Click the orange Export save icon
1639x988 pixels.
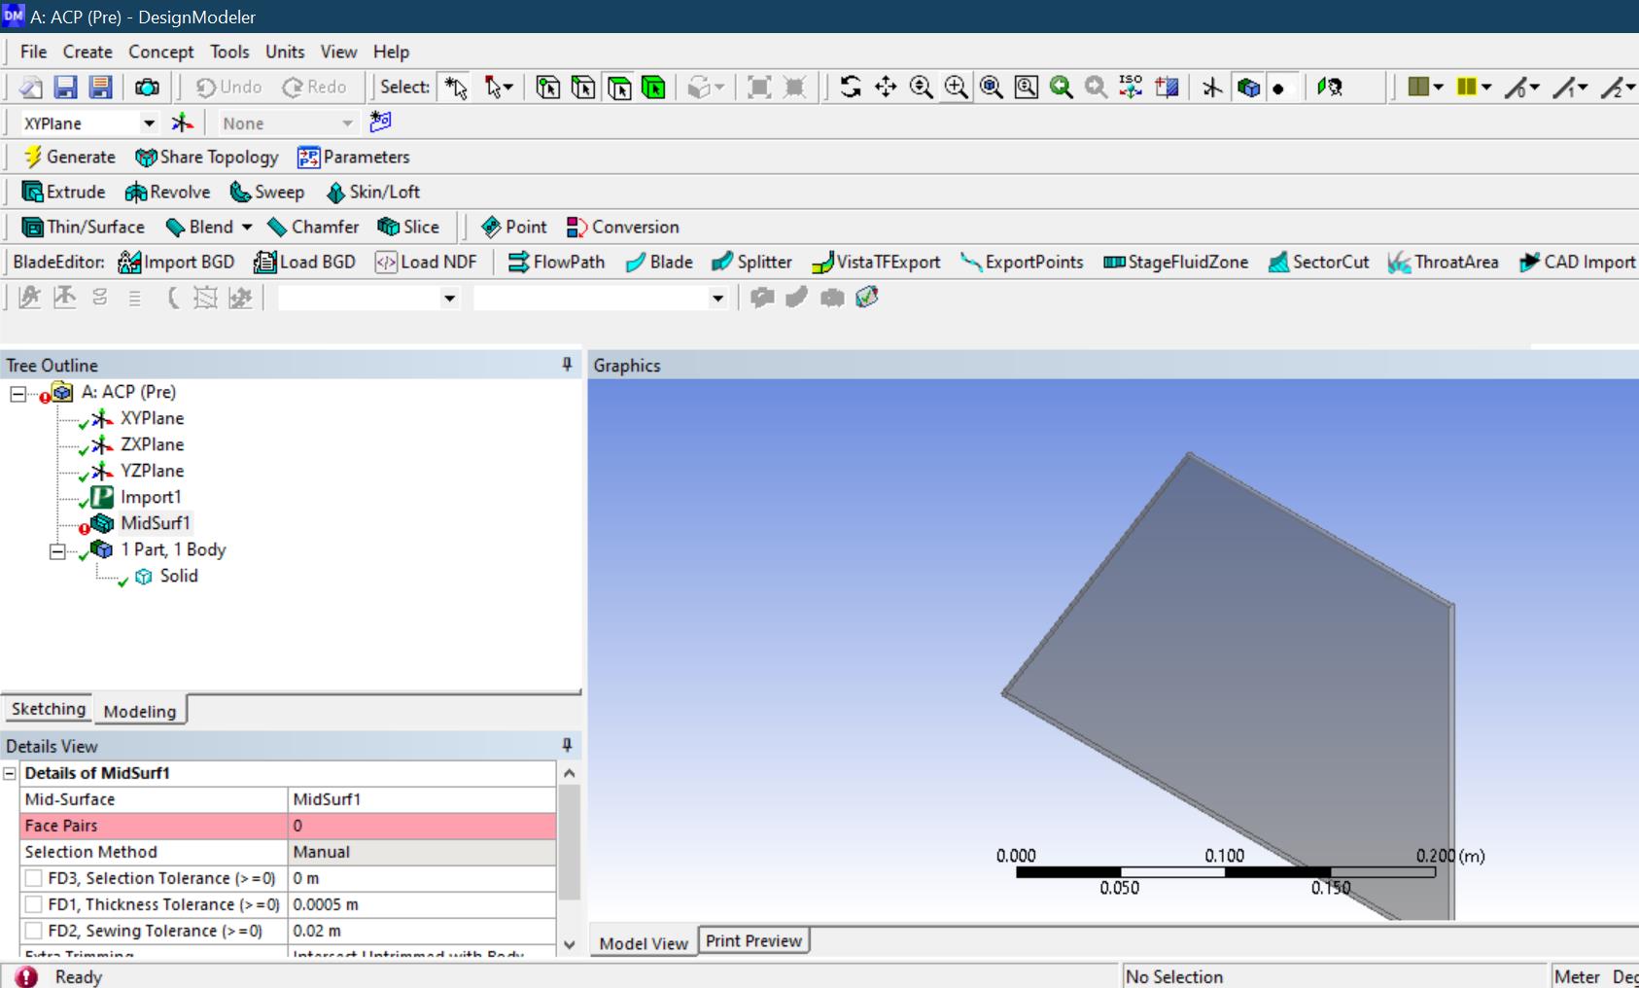[100, 88]
